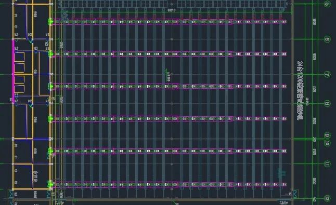
Task: Select grid axis bubble 8
Action: tap(327, 104)
